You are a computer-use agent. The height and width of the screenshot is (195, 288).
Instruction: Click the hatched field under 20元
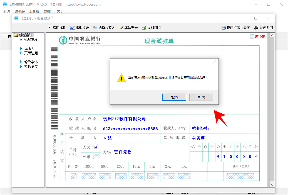coord(121,176)
